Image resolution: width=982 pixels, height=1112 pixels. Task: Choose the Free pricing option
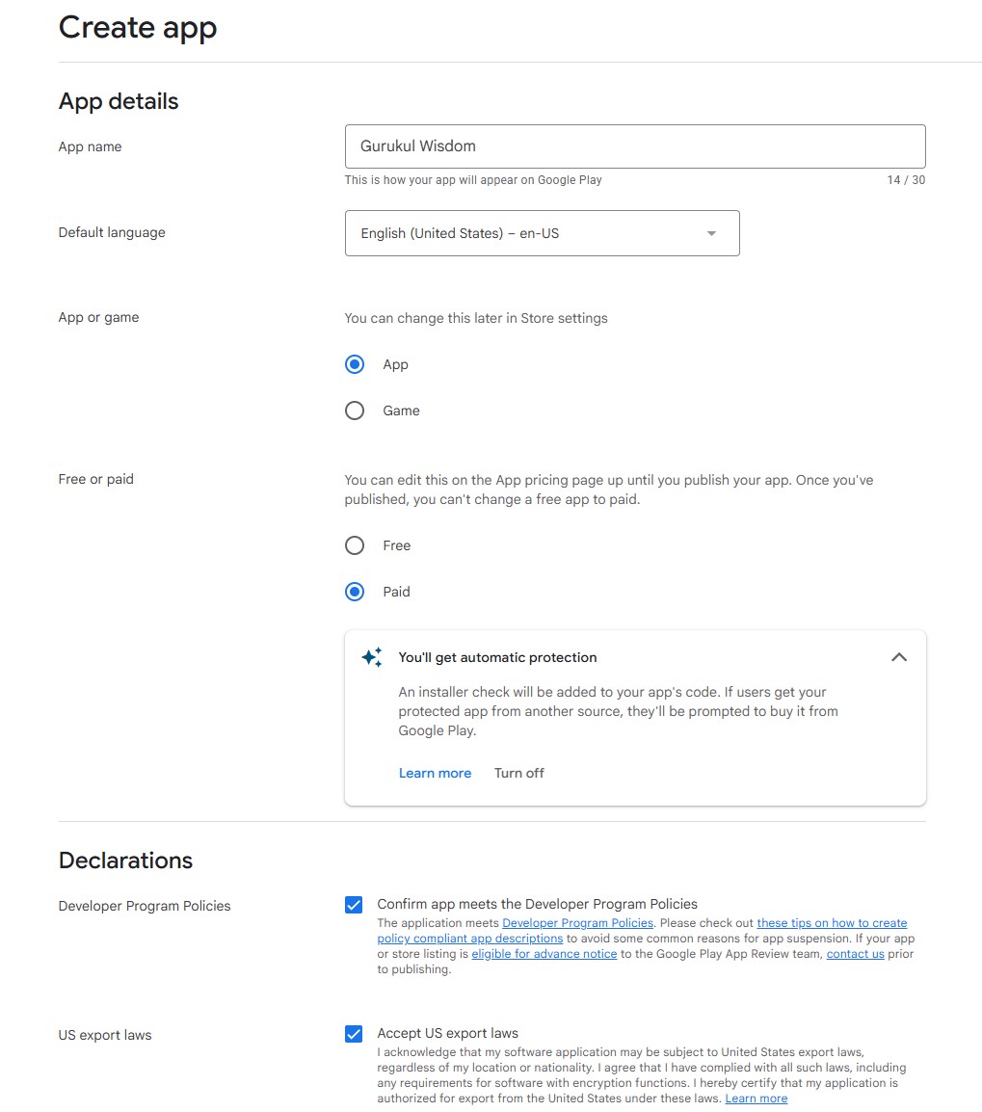click(x=355, y=545)
